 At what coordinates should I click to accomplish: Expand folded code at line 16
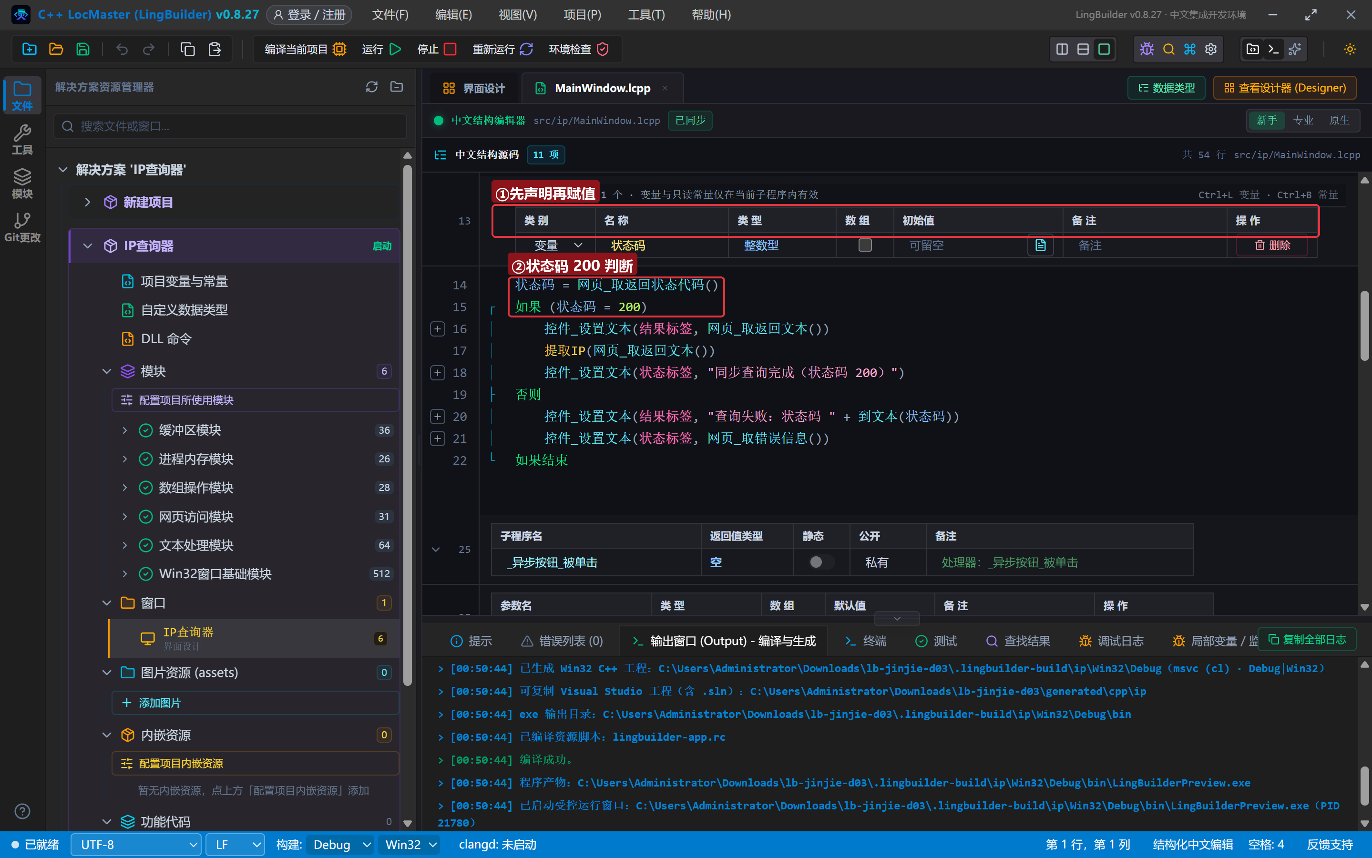click(x=438, y=328)
